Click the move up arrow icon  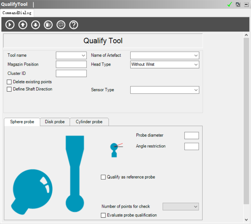[23, 25]
